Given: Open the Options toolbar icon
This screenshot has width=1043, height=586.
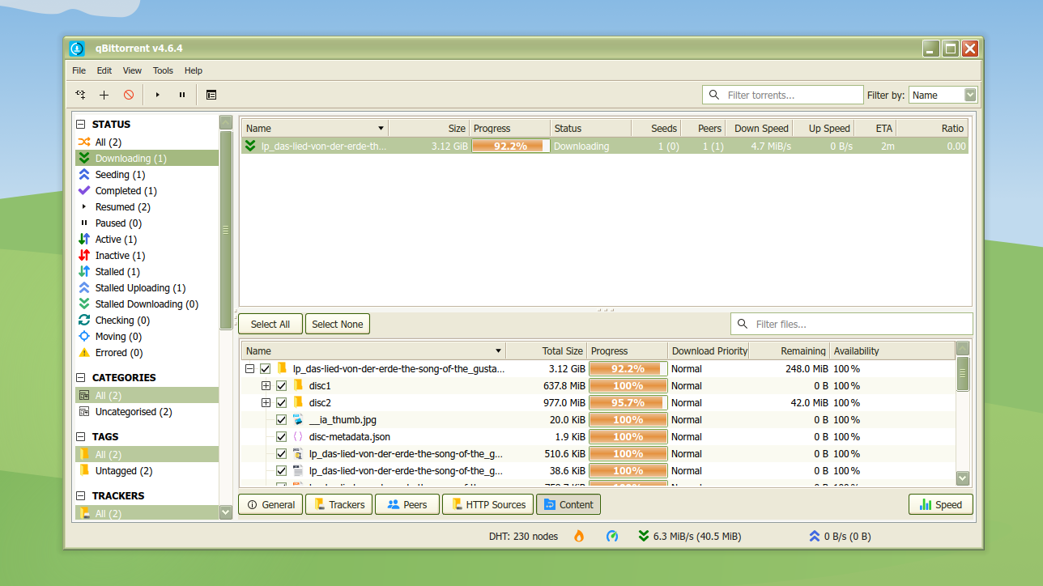Looking at the screenshot, I should 211,95.
